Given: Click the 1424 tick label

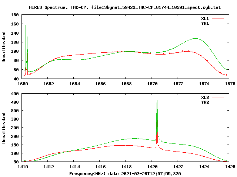Looking at the screenshot, I should tap(204, 167).
